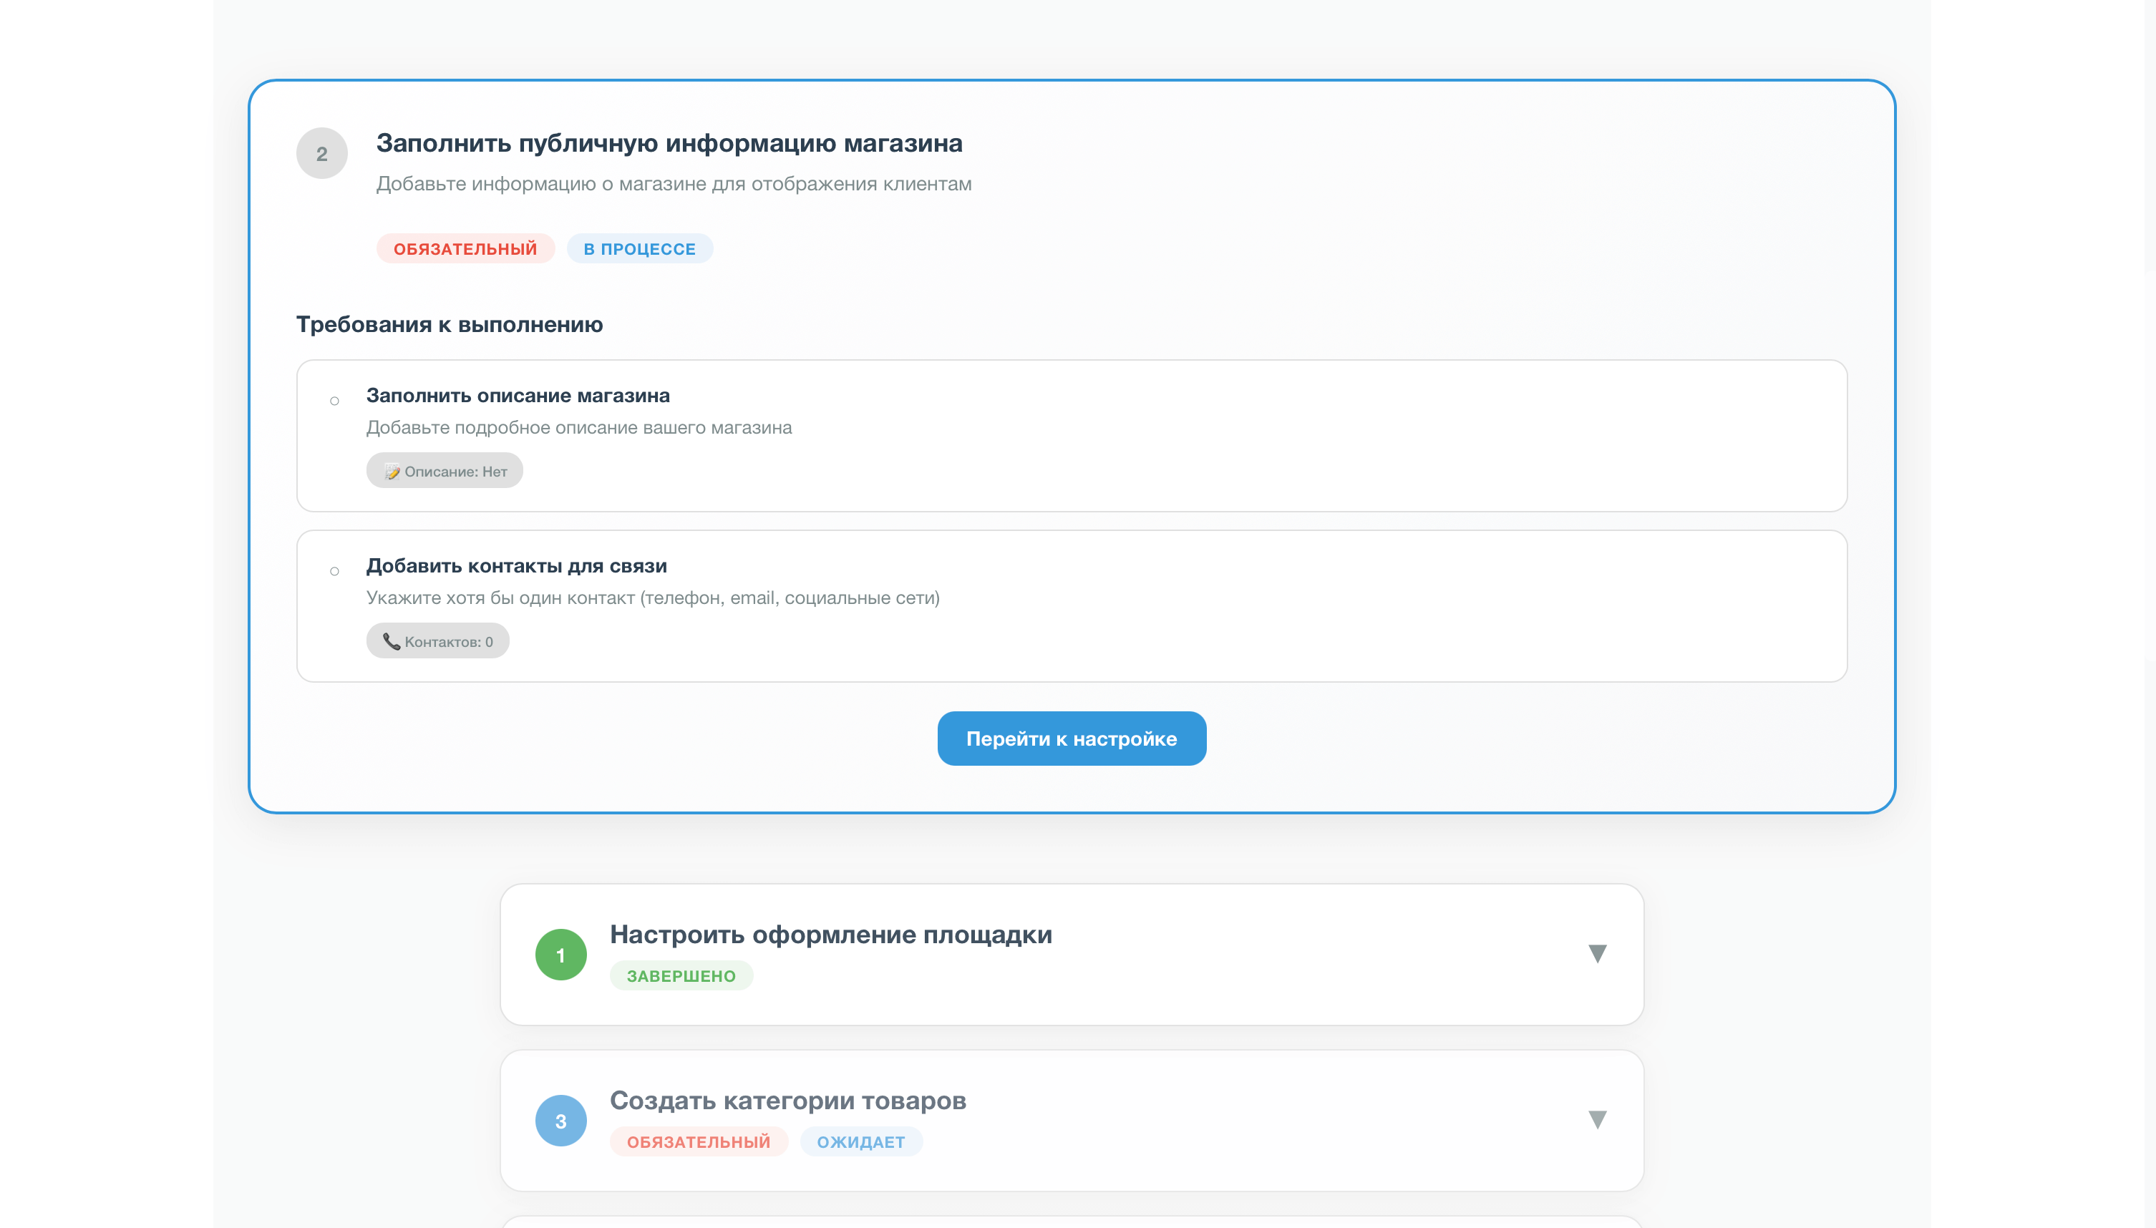Click the title "Настроить оформление площадки"

tap(831, 935)
